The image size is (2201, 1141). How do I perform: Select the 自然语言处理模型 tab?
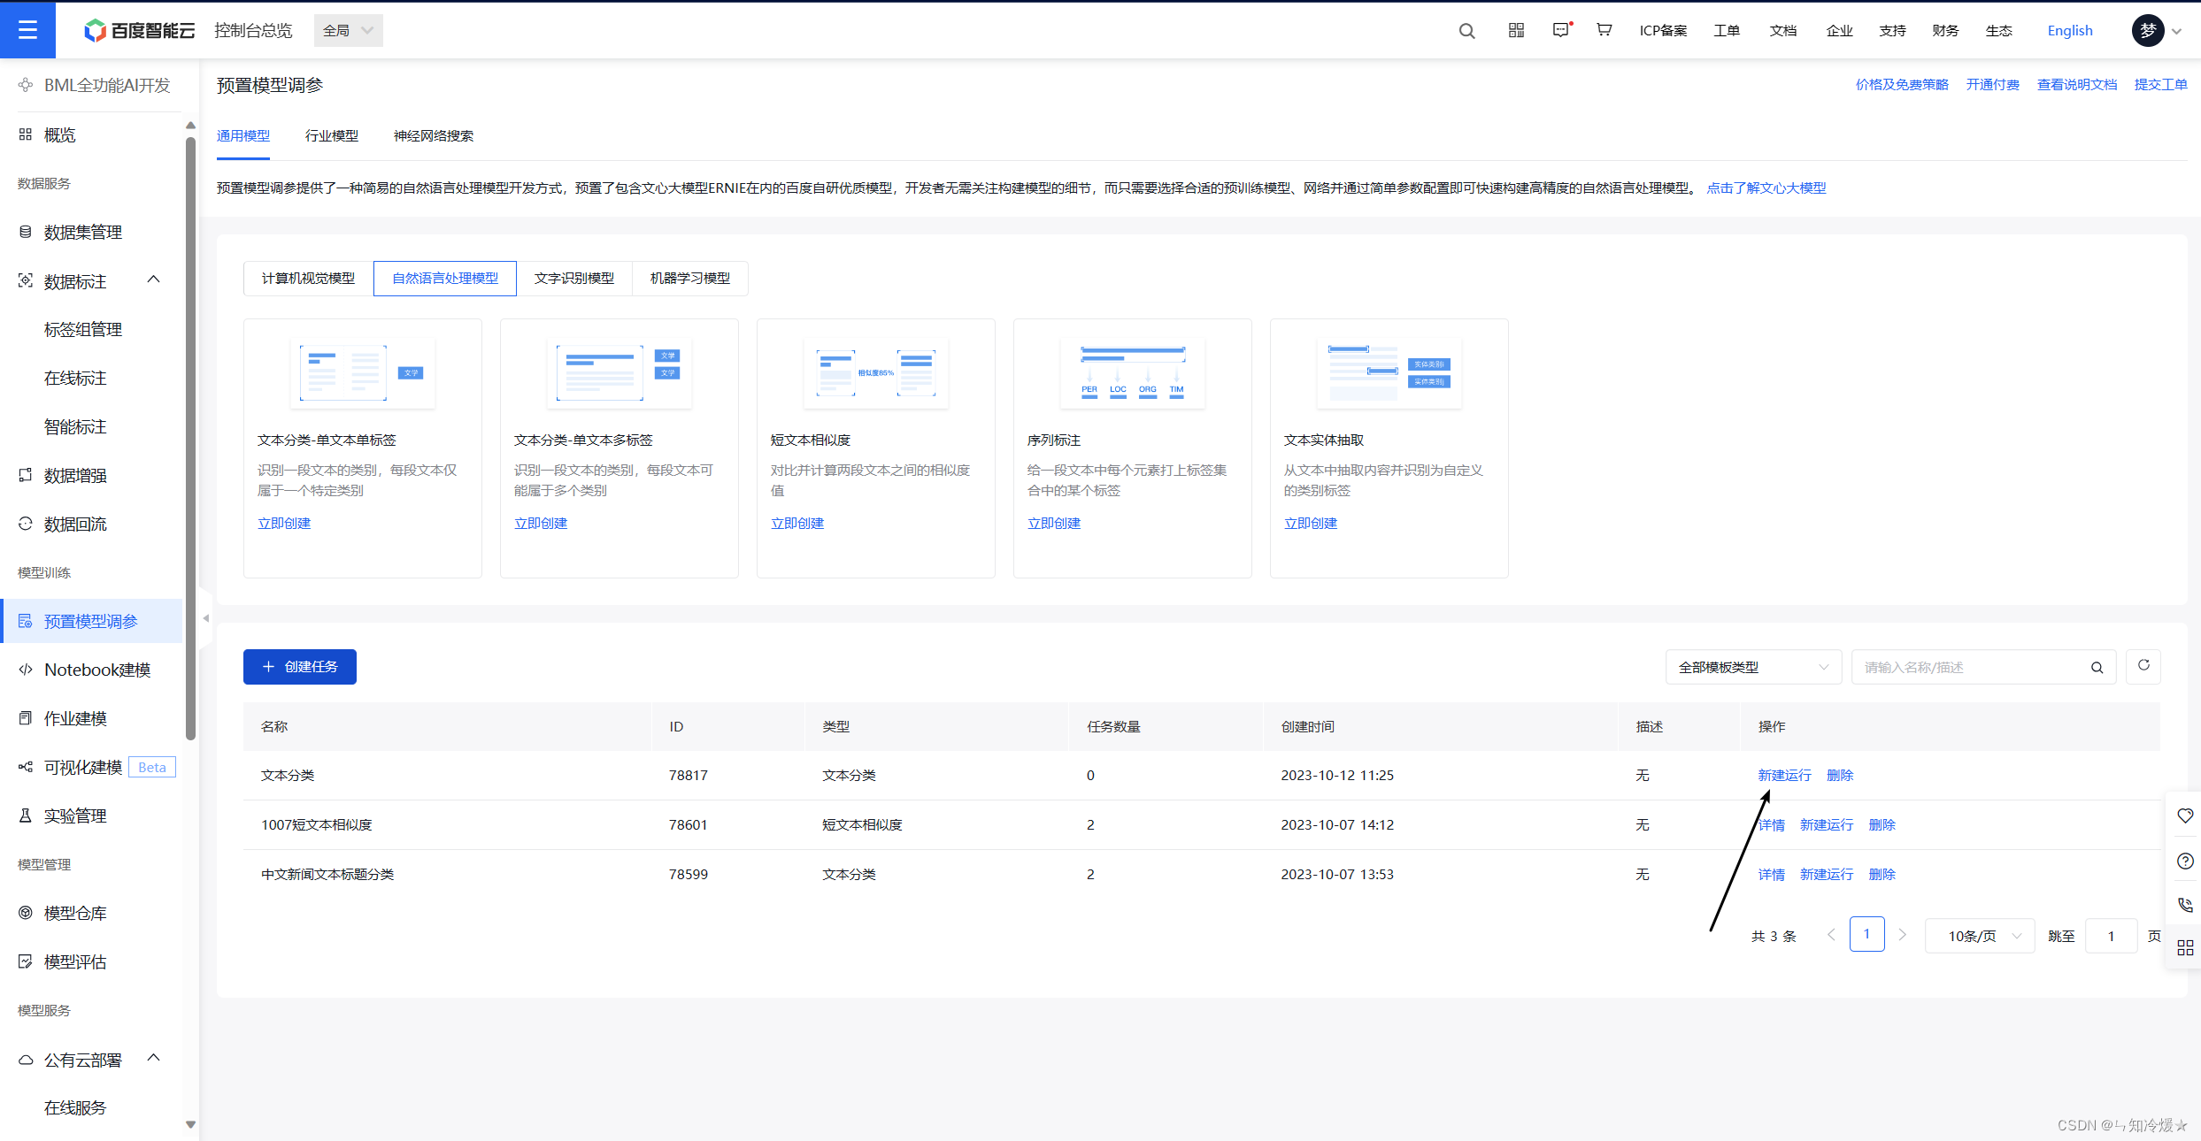tap(445, 278)
